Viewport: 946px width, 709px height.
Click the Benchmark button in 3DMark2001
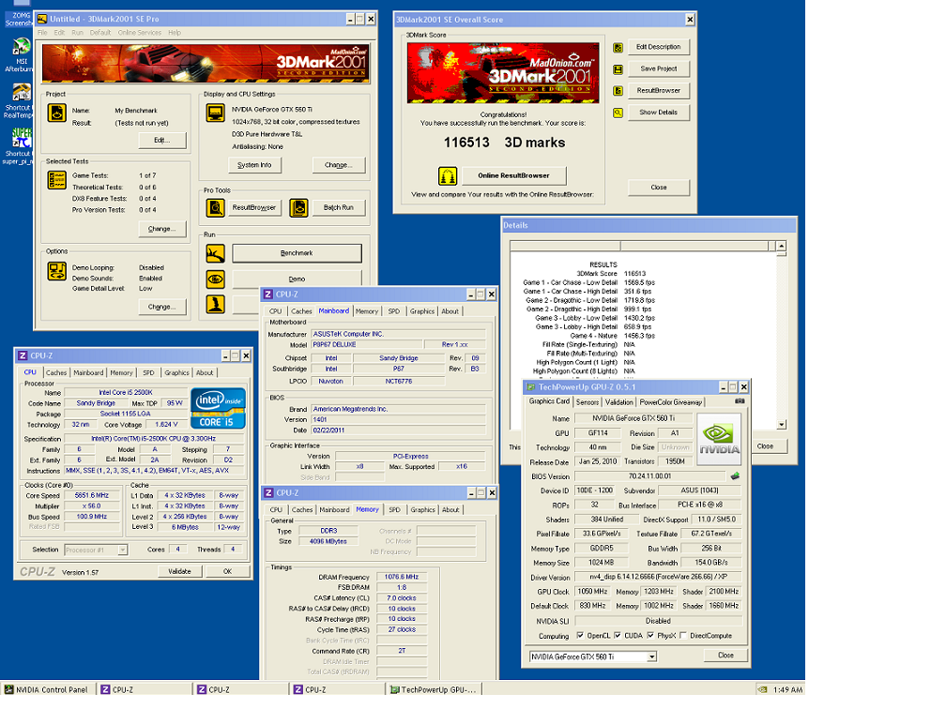[297, 253]
